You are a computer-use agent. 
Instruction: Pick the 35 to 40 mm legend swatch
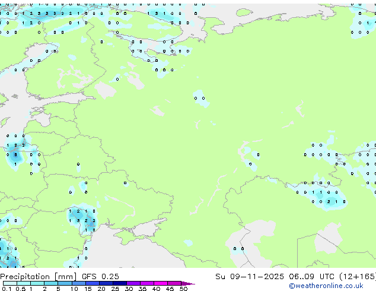pyautogui.click(x=146, y=283)
